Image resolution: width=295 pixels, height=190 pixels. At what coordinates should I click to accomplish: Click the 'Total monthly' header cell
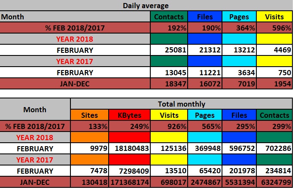(181, 104)
